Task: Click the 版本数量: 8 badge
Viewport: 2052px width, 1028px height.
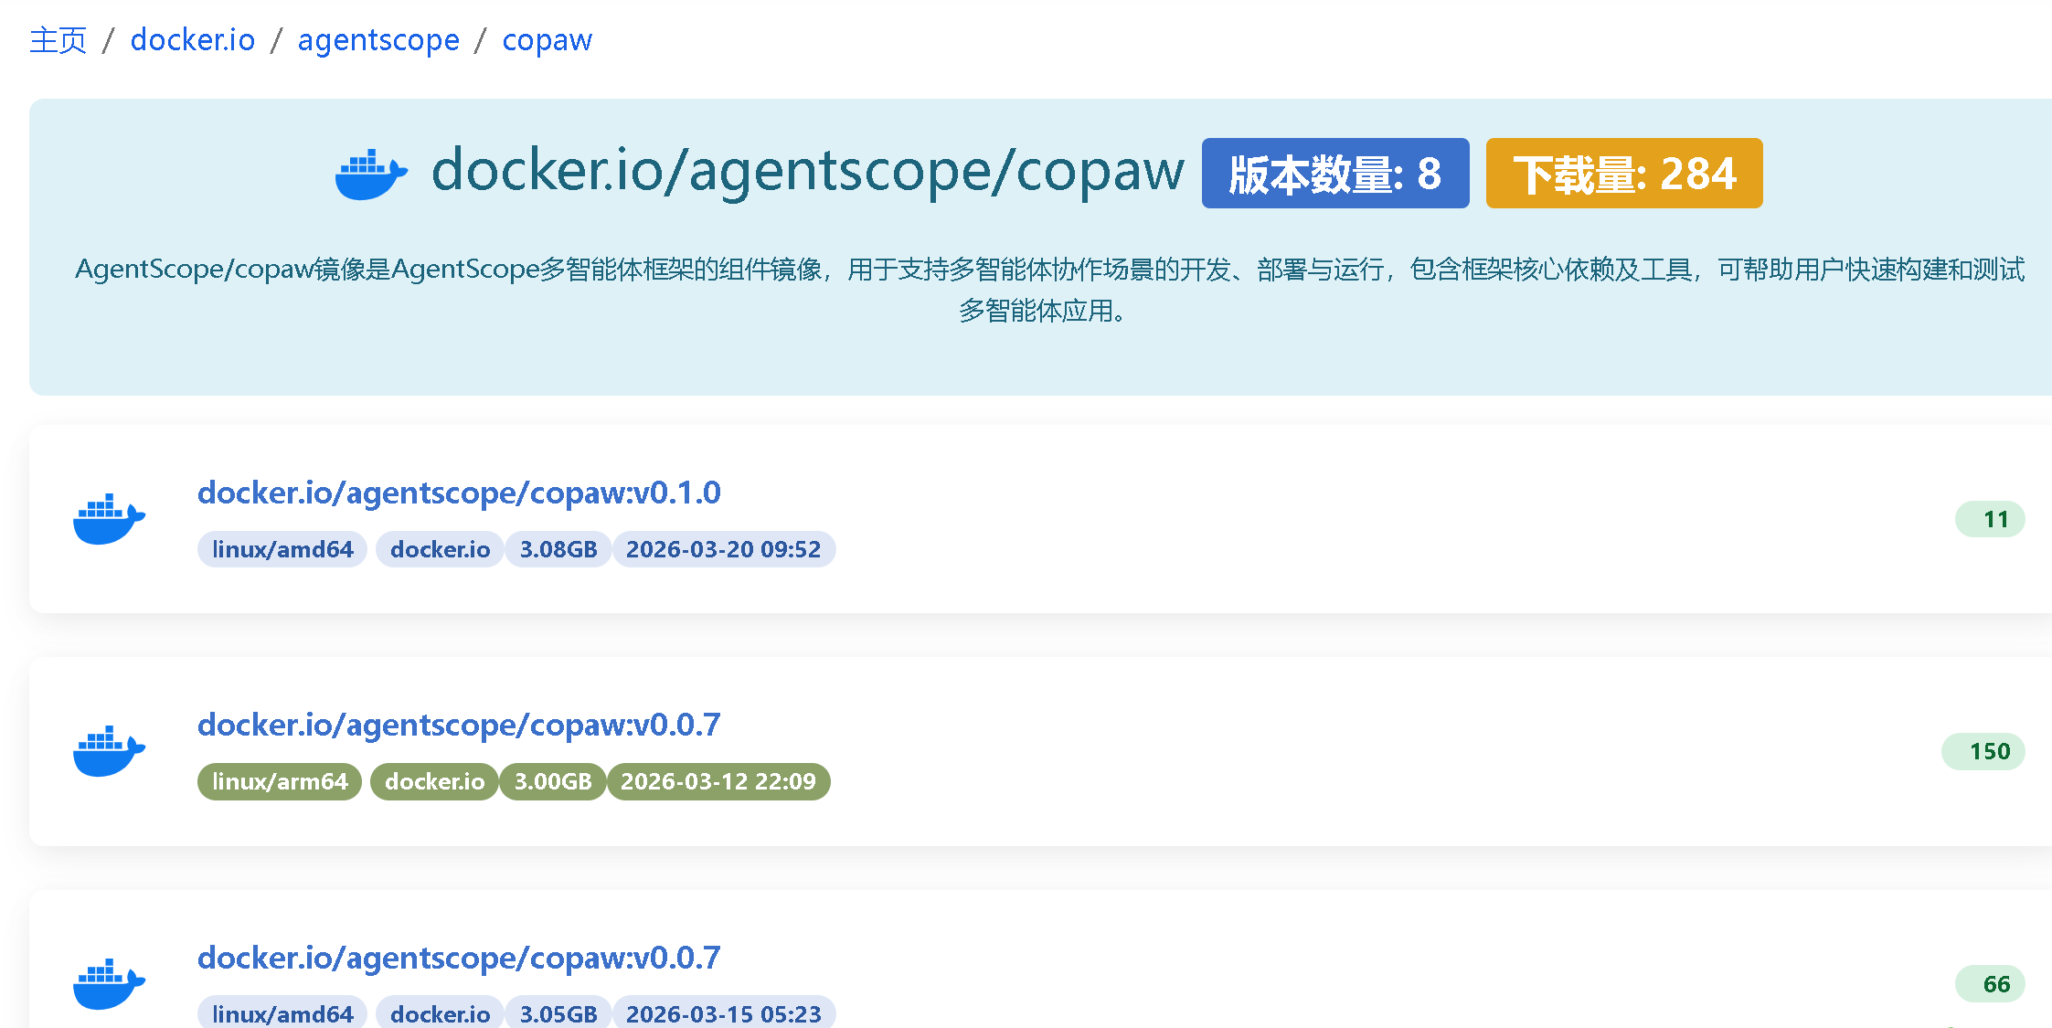Action: [1334, 174]
